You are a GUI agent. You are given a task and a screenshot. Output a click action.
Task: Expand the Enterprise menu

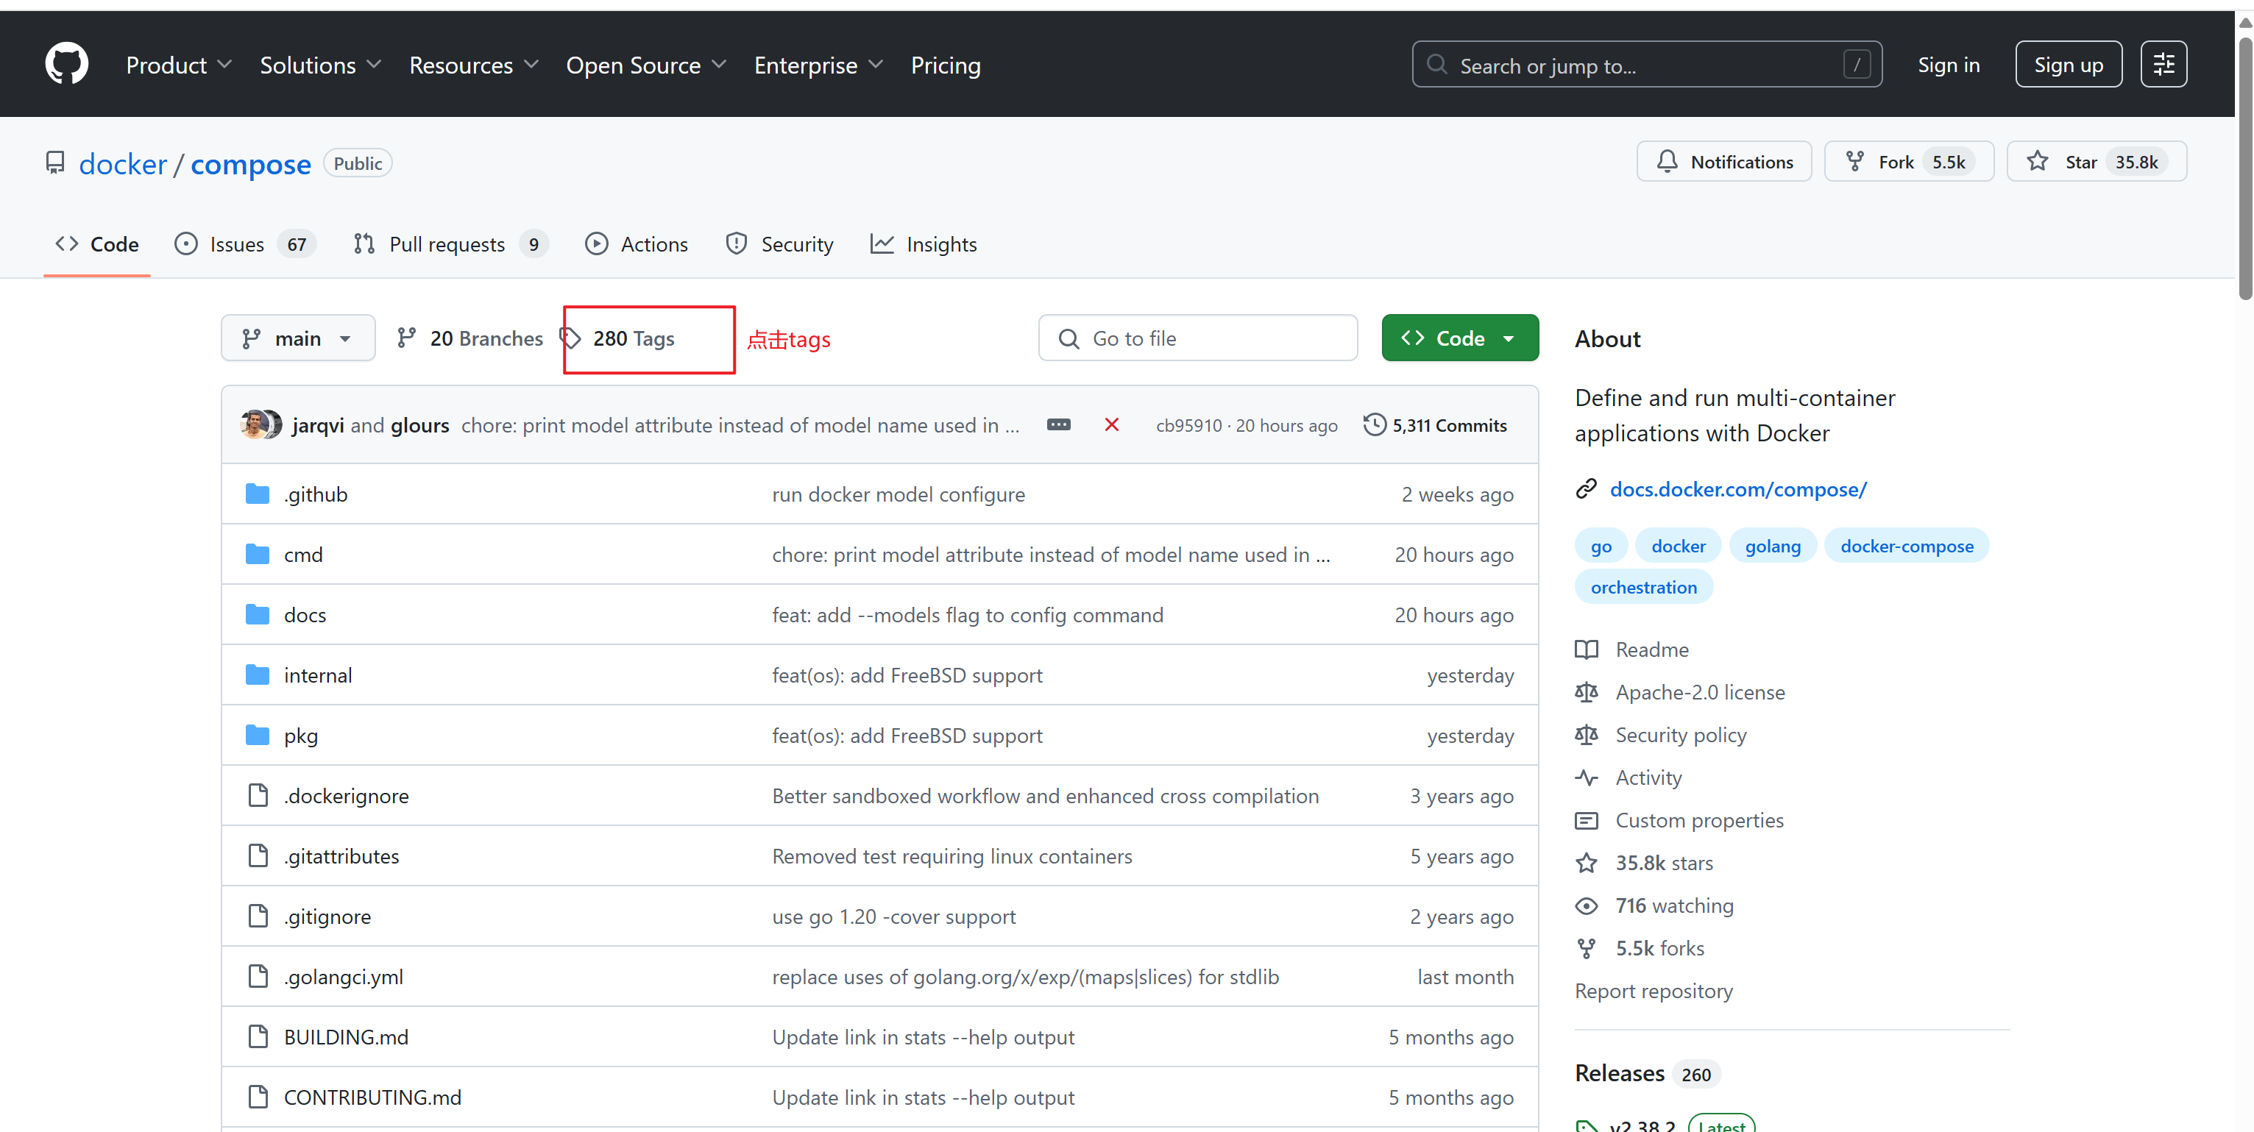pyautogui.click(x=818, y=65)
